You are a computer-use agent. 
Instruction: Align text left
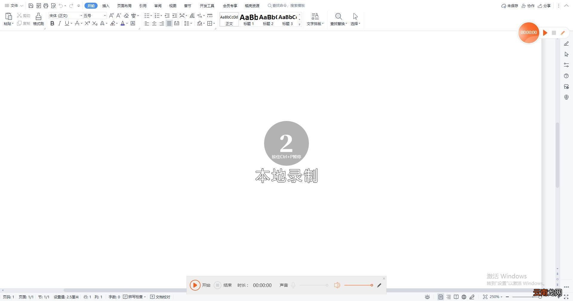[147, 23]
